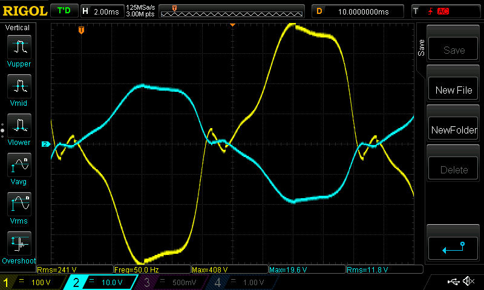Toggle channel 2 at 10.0 V

[100, 282]
